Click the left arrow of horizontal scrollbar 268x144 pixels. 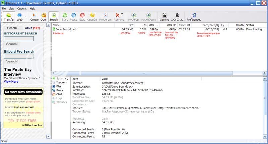pos(53,73)
